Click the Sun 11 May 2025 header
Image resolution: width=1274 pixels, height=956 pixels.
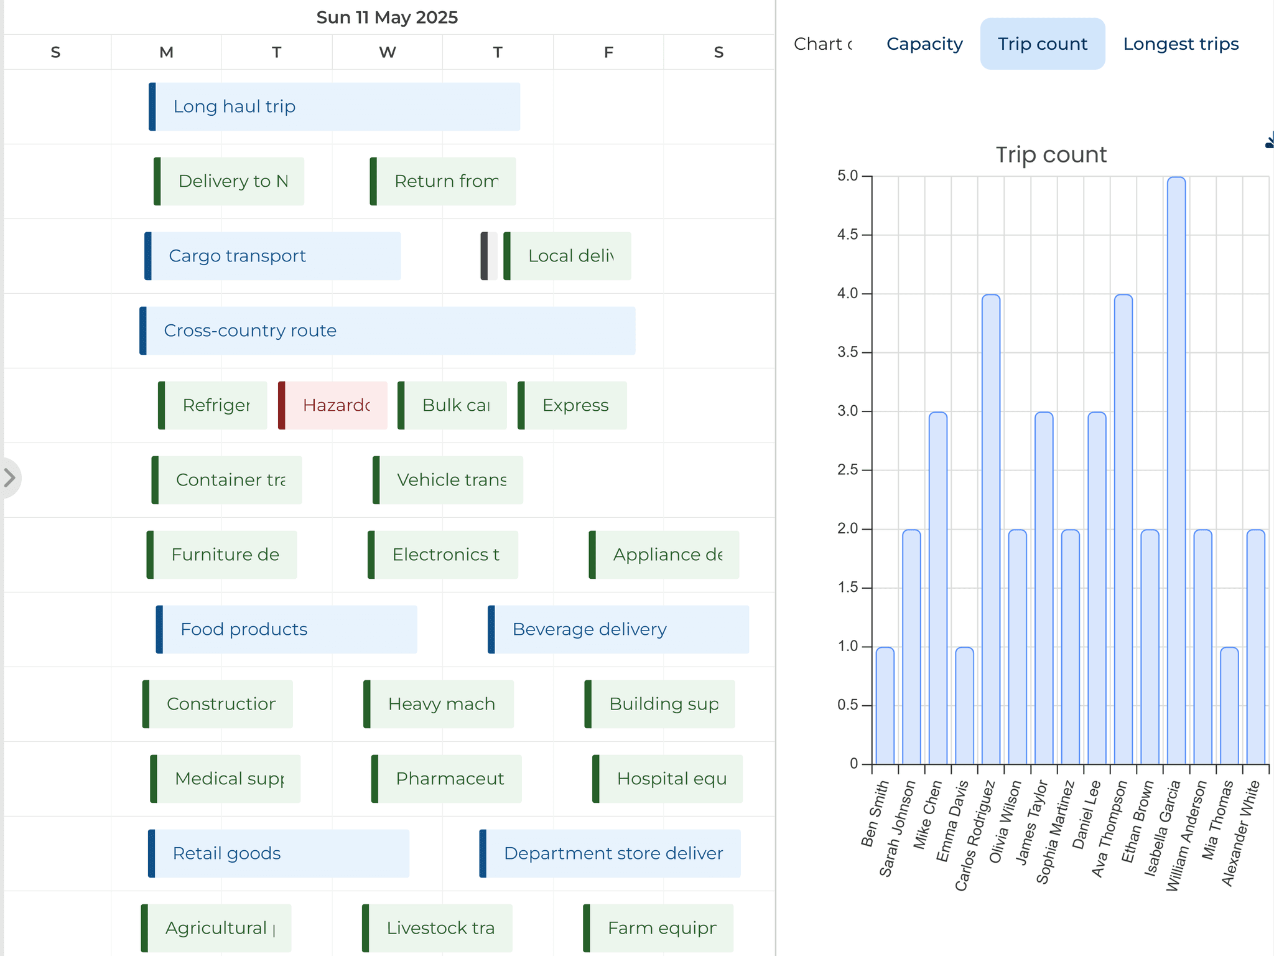[387, 17]
